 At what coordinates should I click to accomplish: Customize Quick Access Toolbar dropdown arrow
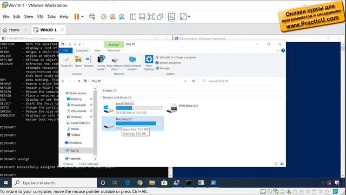(79, 44)
